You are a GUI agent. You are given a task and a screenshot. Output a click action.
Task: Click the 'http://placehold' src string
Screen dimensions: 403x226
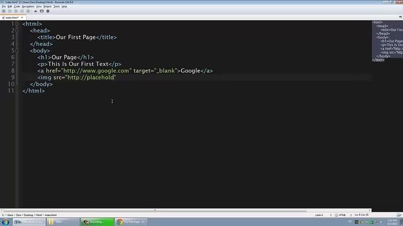tap(91, 77)
